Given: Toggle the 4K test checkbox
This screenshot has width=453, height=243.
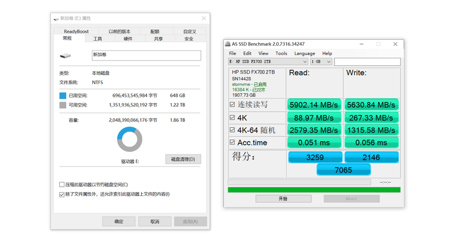Looking at the screenshot, I should pyautogui.click(x=232, y=117).
